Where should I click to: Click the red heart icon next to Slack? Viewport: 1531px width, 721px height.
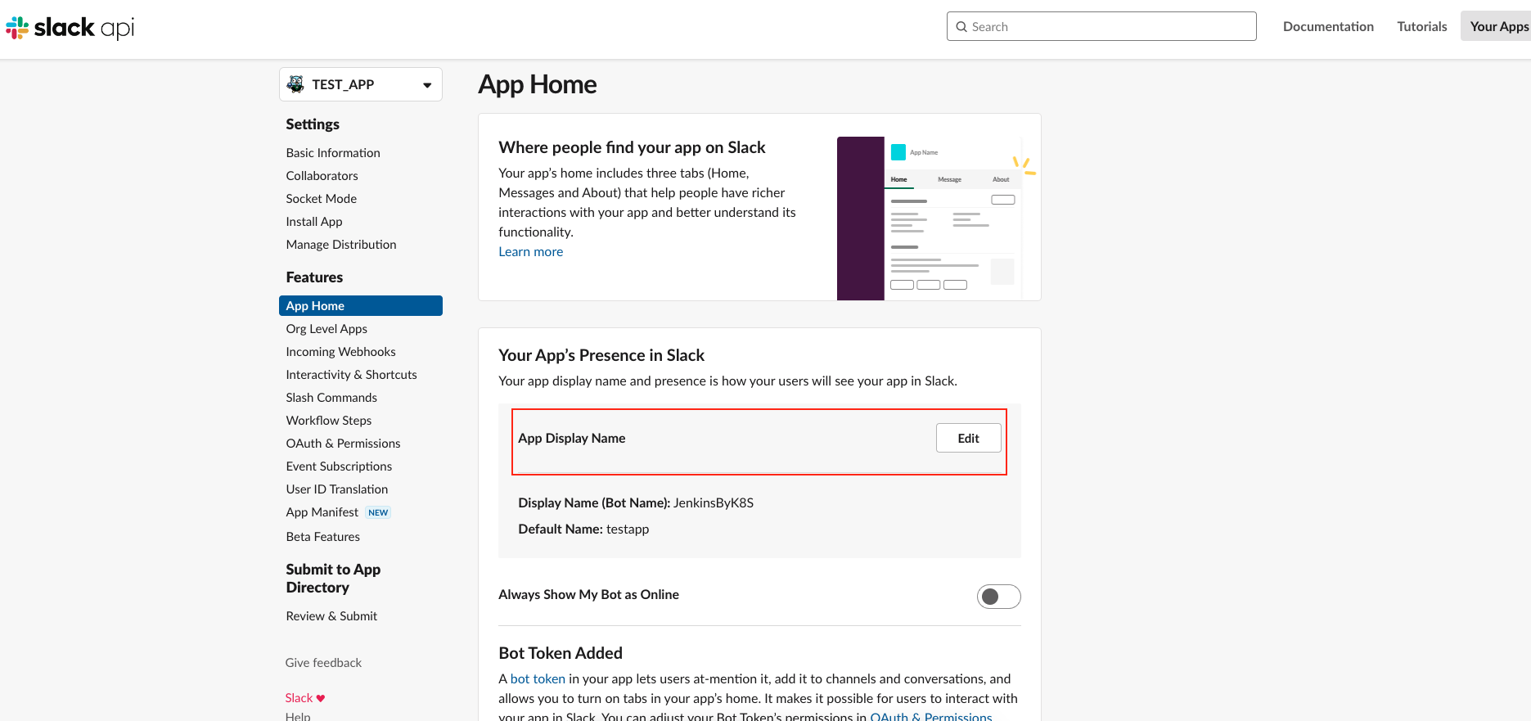[321, 698]
